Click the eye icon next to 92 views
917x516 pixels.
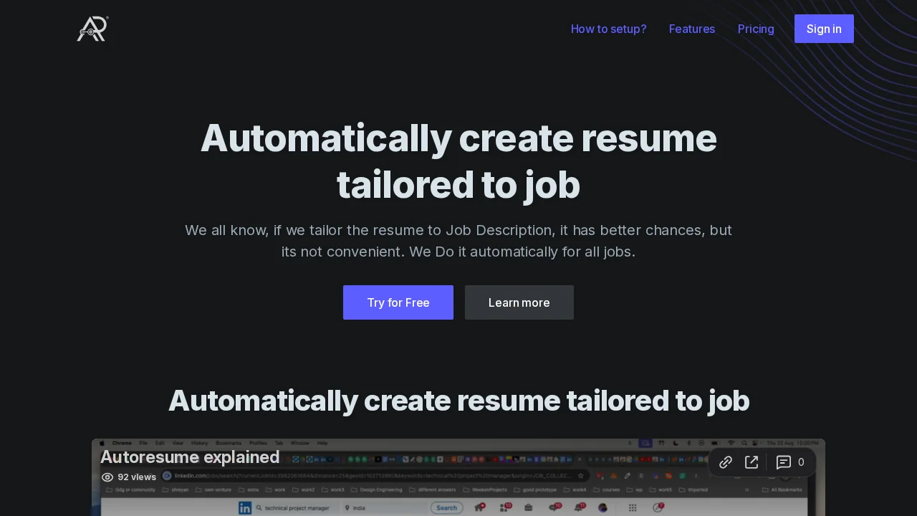pyautogui.click(x=107, y=477)
